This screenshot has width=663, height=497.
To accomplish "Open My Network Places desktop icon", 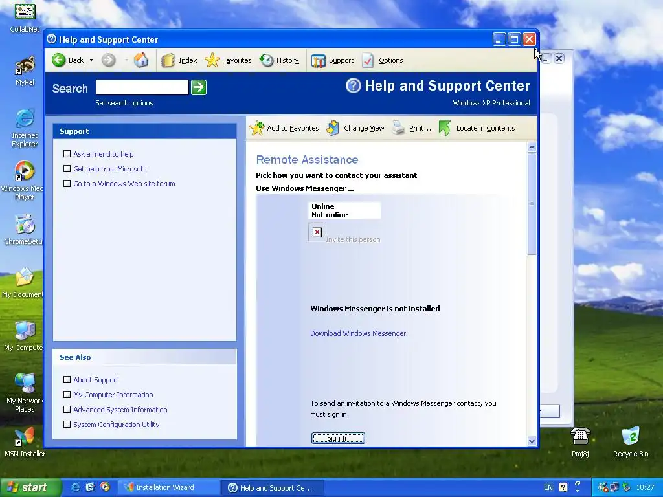I will [25, 393].
